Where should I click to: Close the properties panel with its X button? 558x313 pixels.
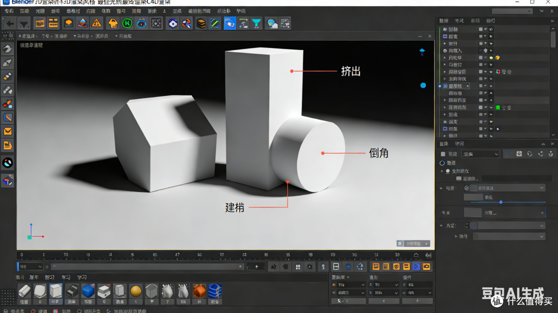click(552, 144)
